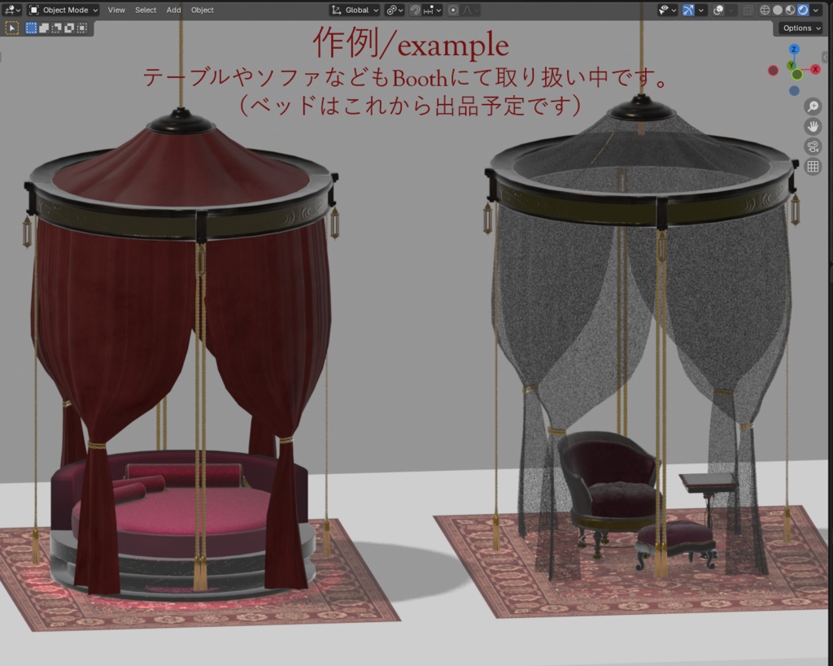Open the View menu
This screenshot has width=833, height=666.
pyautogui.click(x=116, y=10)
